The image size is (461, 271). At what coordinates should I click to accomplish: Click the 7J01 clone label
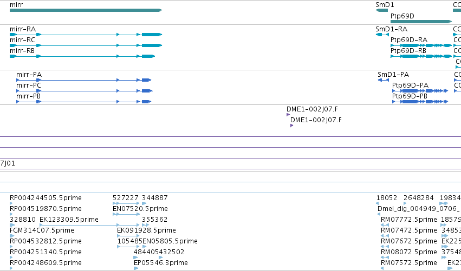pos(8,163)
